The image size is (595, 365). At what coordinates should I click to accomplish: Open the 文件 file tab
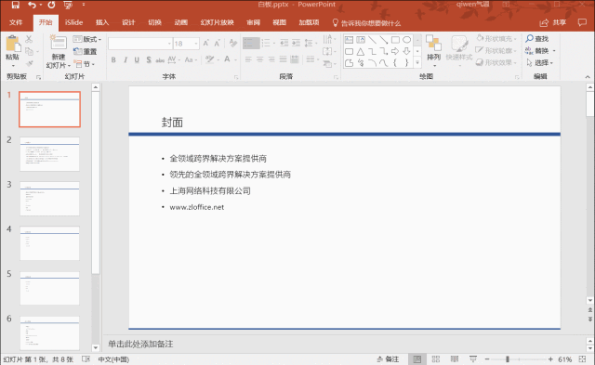[16, 22]
